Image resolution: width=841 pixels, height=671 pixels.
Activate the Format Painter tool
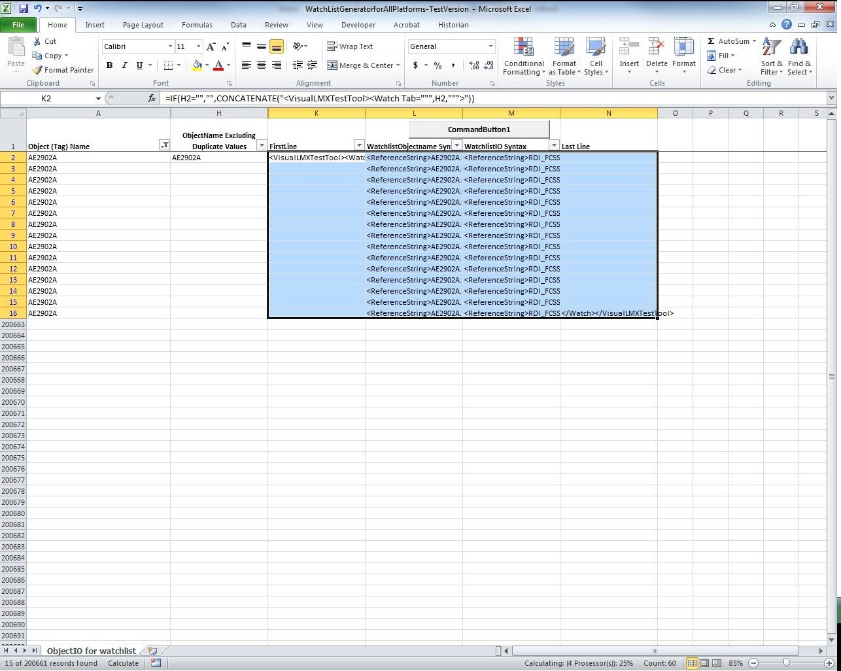[x=62, y=70]
